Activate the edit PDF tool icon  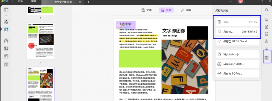[x=6, y=30]
